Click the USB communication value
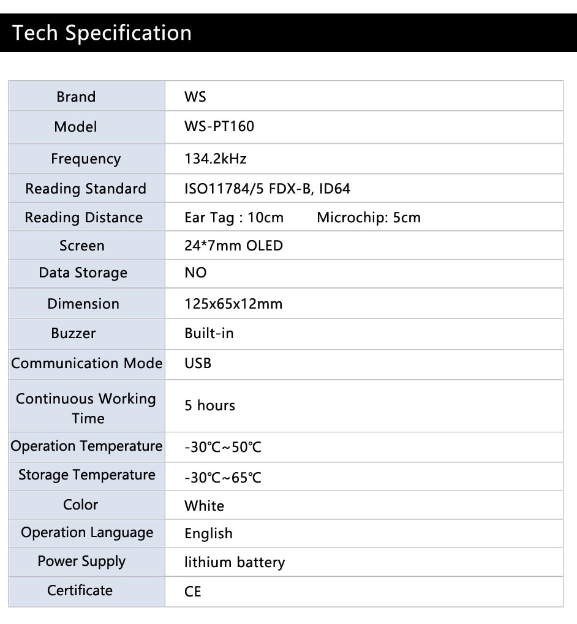 click(198, 363)
